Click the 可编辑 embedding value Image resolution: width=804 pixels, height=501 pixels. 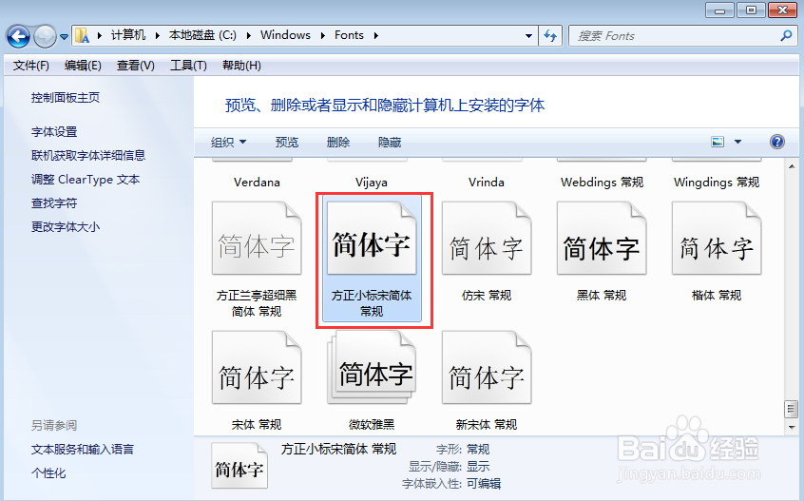[484, 484]
